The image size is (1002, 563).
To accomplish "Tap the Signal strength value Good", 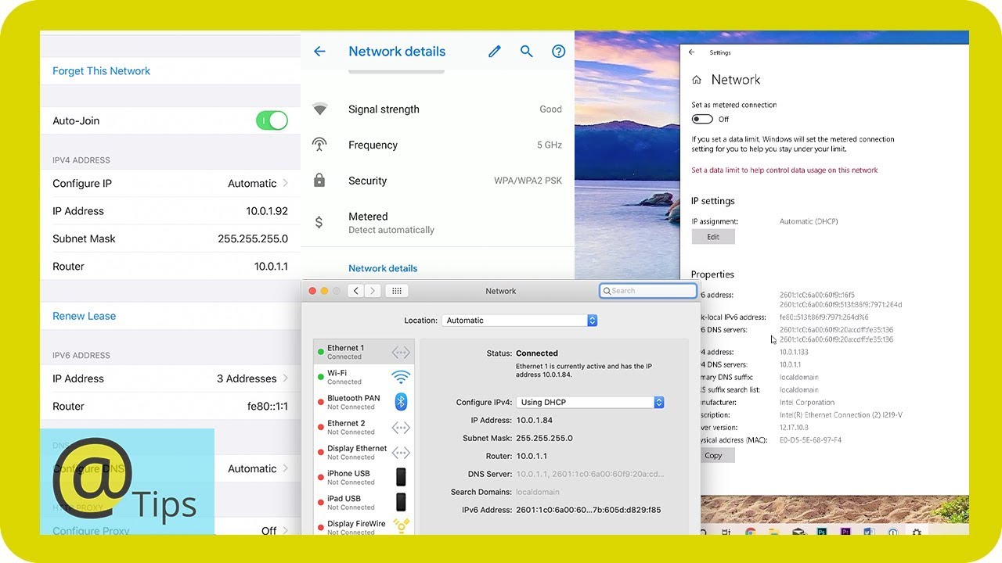I will (551, 109).
